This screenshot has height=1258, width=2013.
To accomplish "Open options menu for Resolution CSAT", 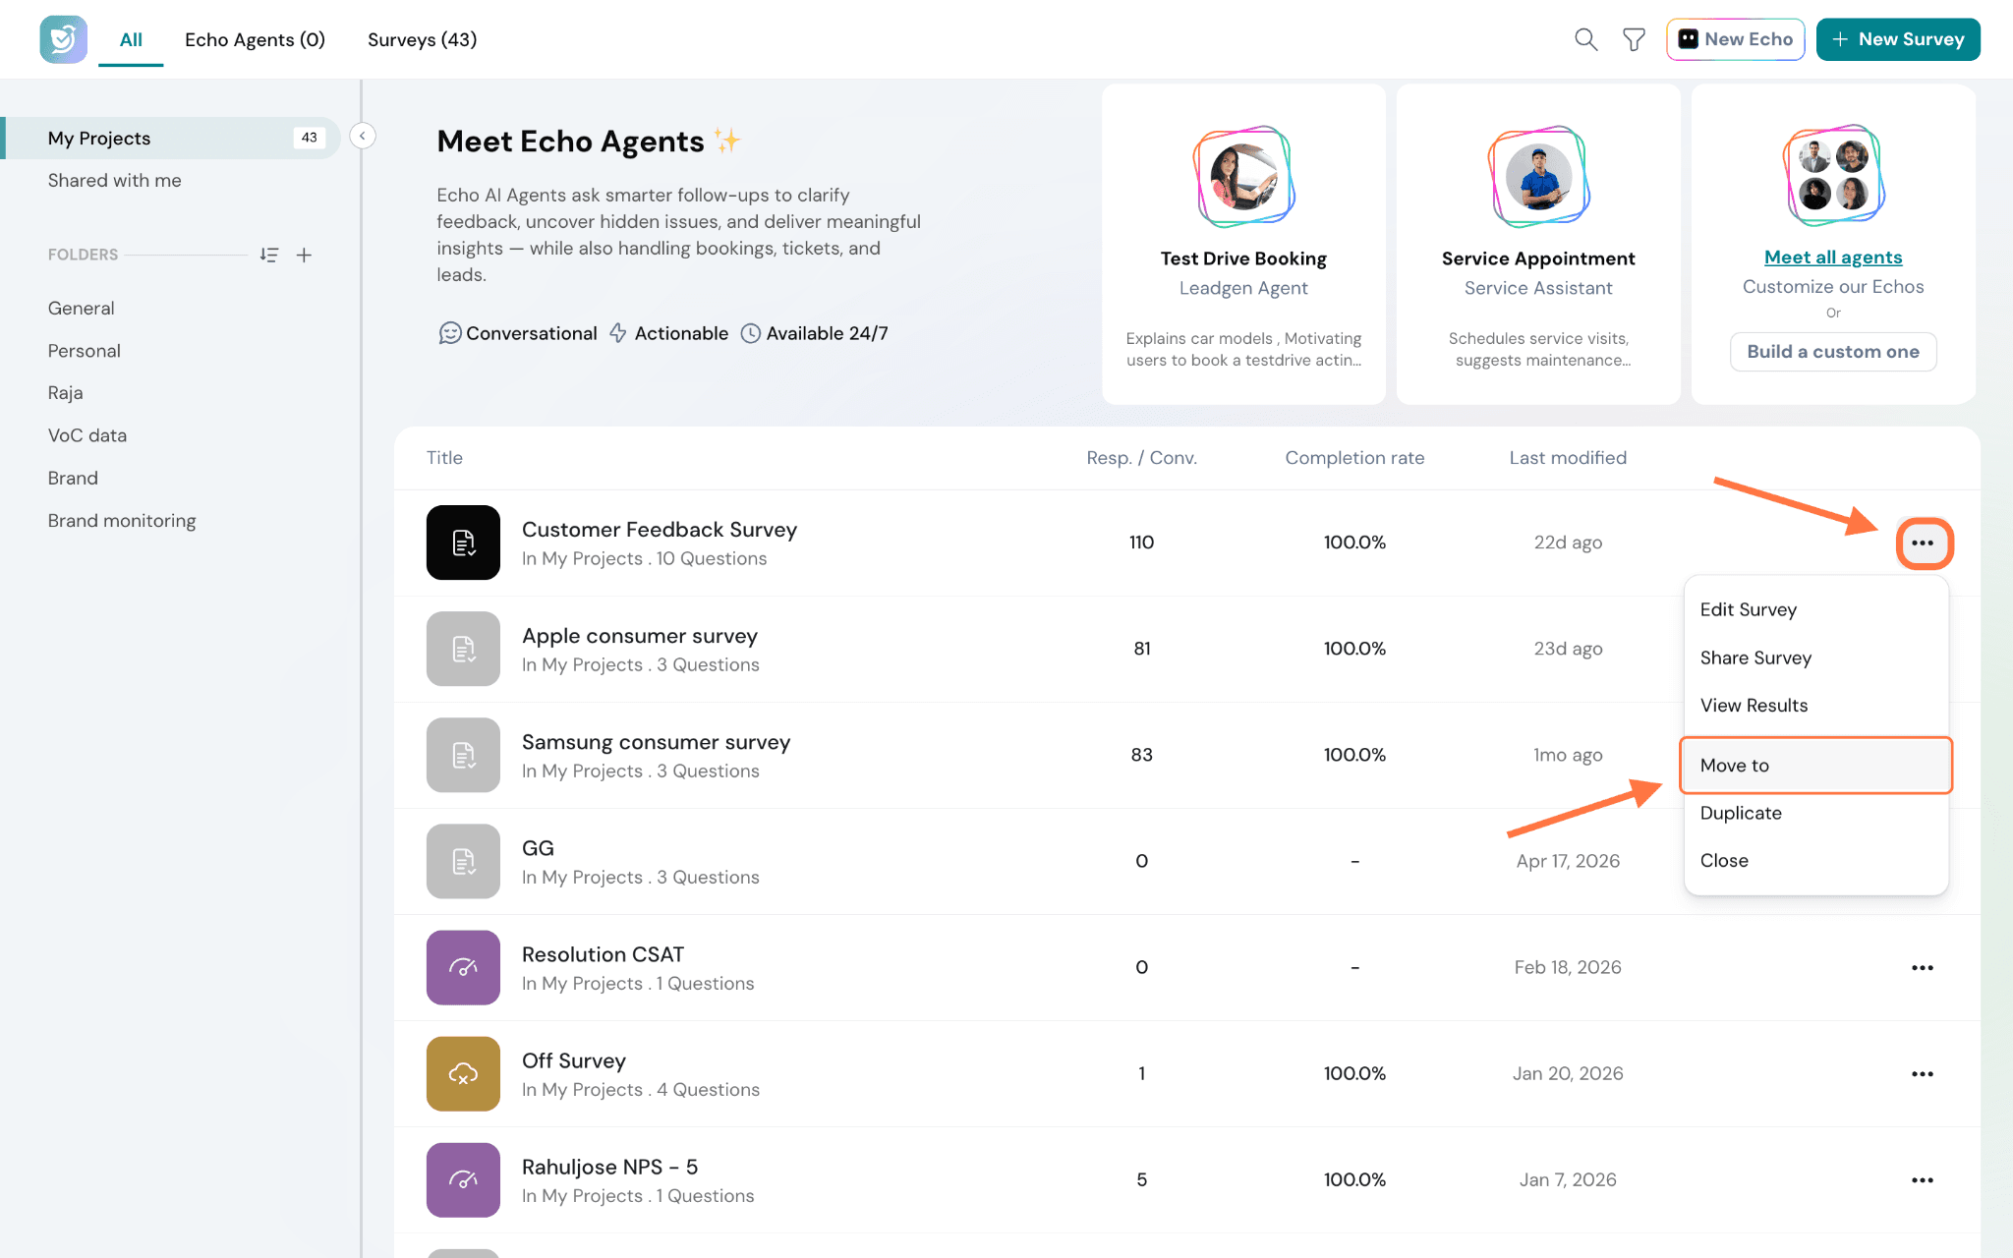I will point(1923,967).
